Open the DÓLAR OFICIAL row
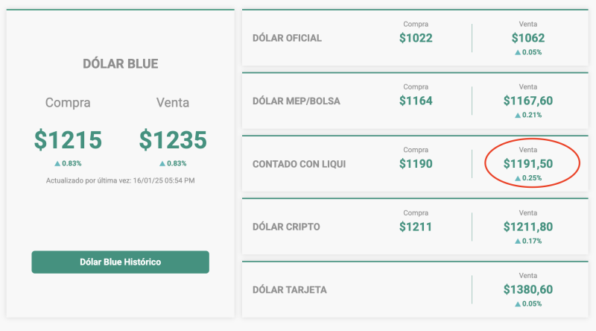The width and height of the screenshot is (596, 331). [288, 38]
